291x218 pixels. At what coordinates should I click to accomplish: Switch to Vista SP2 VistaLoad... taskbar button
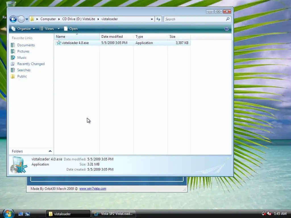(114, 214)
